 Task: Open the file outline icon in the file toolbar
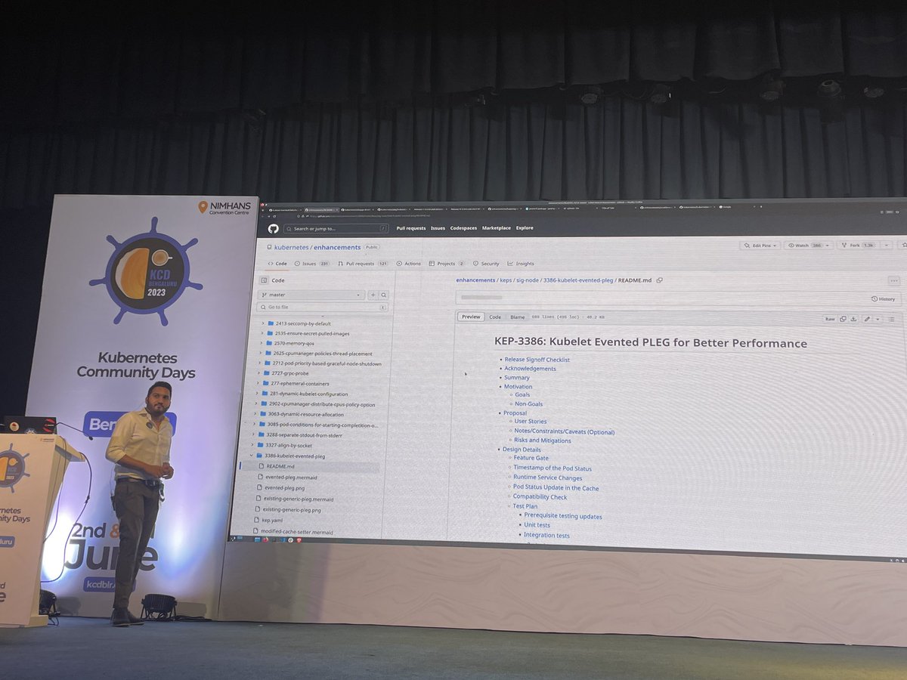click(892, 319)
